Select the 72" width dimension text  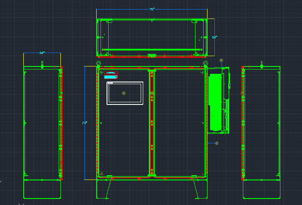coord(152,9)
